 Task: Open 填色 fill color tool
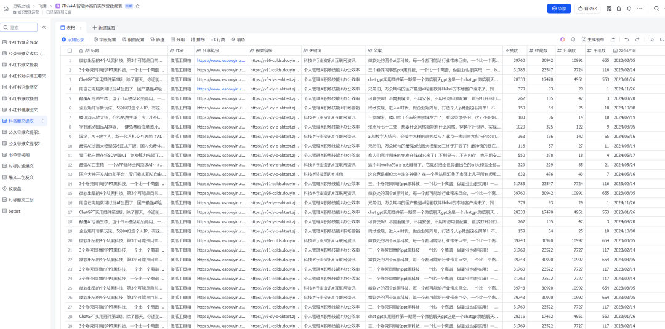click(x=238, y=39)
